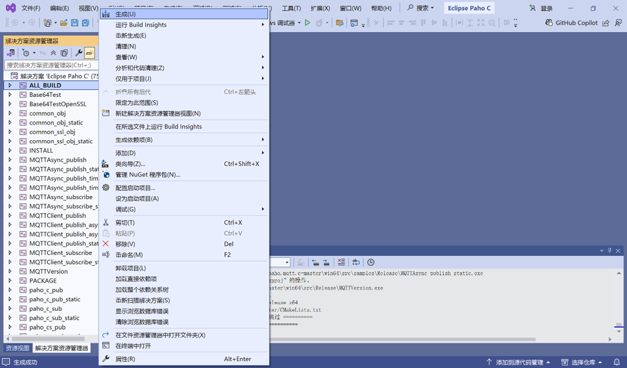This screenshot has height=368, width=627.
Task: Open the Tools (工具) menu
Action: (291, 8)
